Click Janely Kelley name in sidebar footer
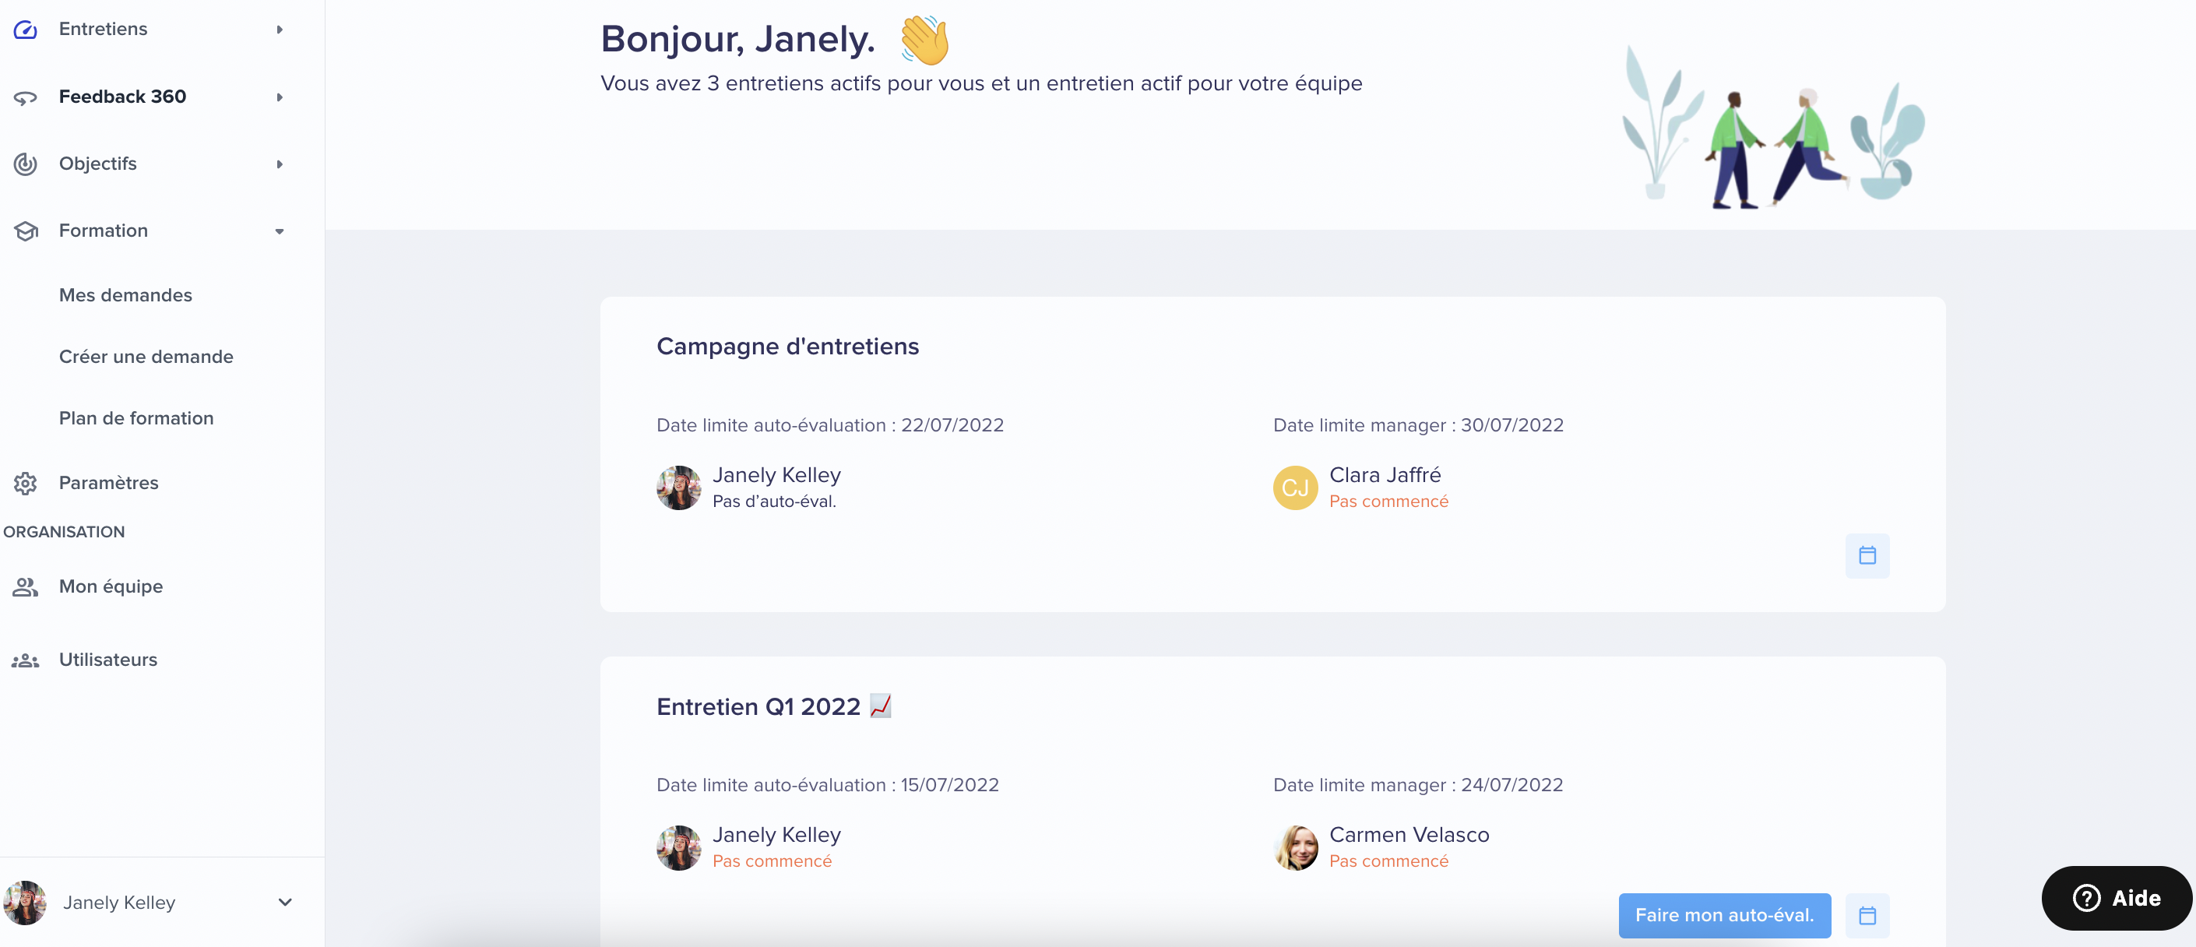 pyautogui.click(x=119, y=903)
